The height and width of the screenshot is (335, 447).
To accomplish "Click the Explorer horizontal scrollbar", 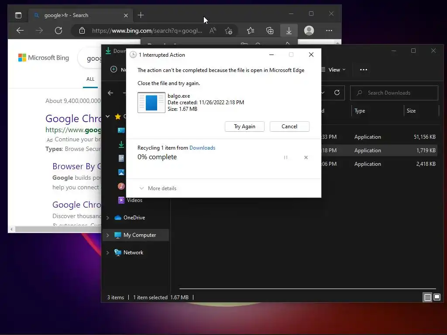I will (308, 289).
